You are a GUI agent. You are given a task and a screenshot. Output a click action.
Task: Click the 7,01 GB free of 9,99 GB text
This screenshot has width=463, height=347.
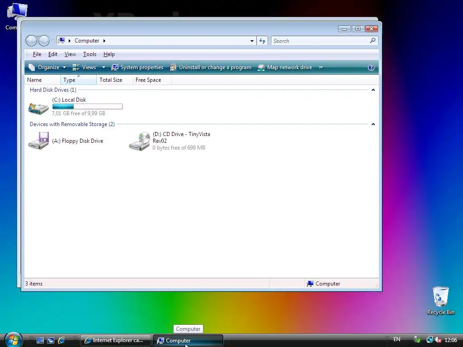click(x=79, y=113)
